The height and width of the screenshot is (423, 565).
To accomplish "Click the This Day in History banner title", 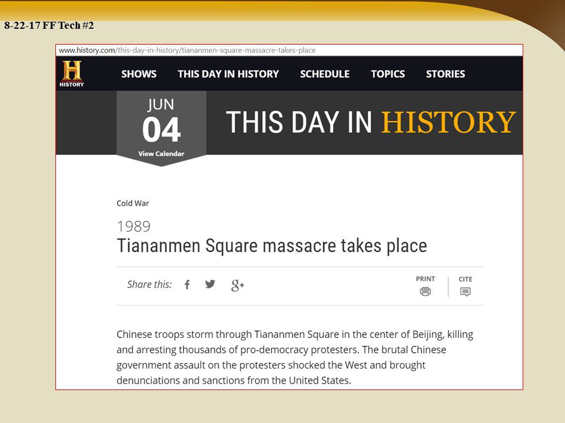I will [371, 122].
